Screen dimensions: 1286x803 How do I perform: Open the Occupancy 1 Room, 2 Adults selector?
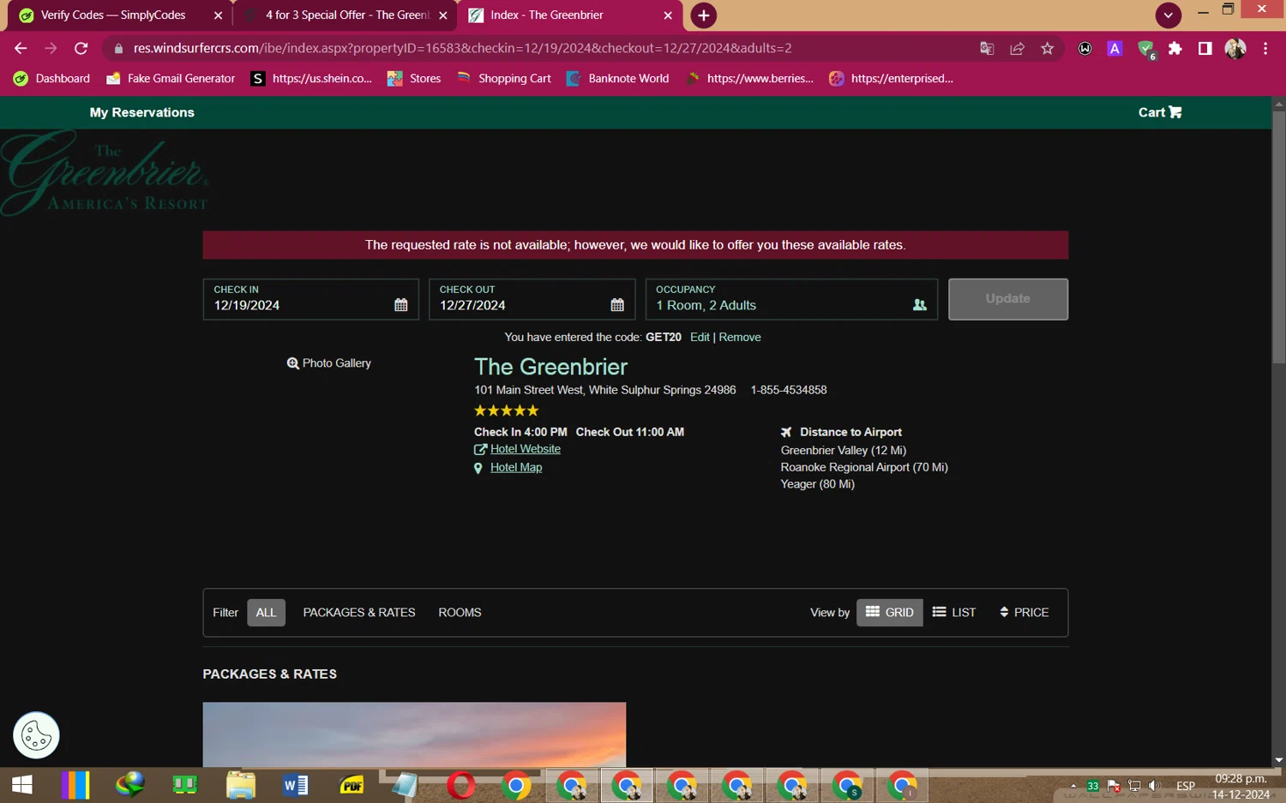click(791, 299)
